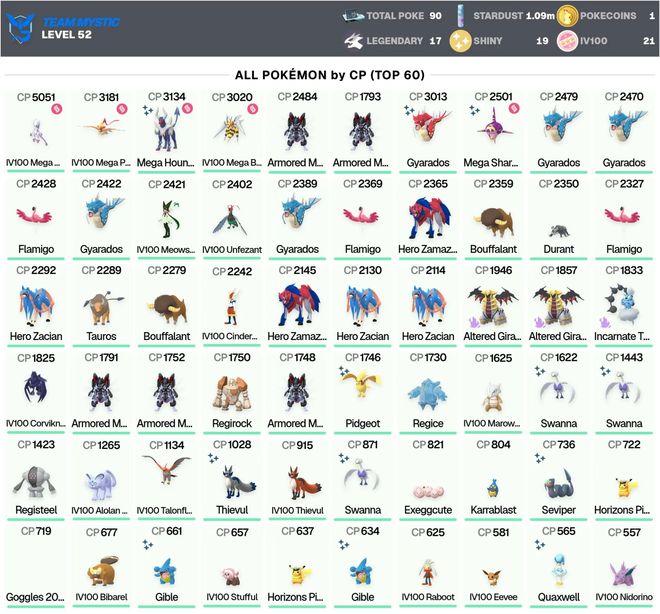Click the Legendary silhouette icon
The image size is (660, 614).
[x=354, y=41]
